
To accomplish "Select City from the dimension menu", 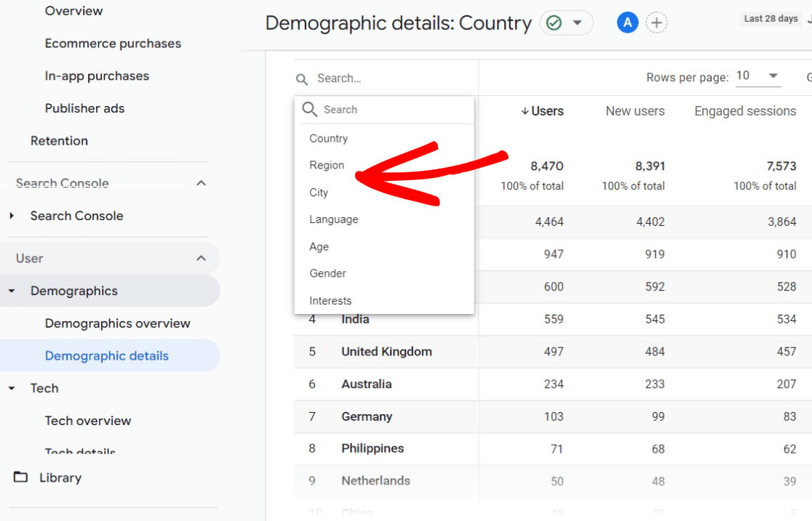I will coord(319,192).
